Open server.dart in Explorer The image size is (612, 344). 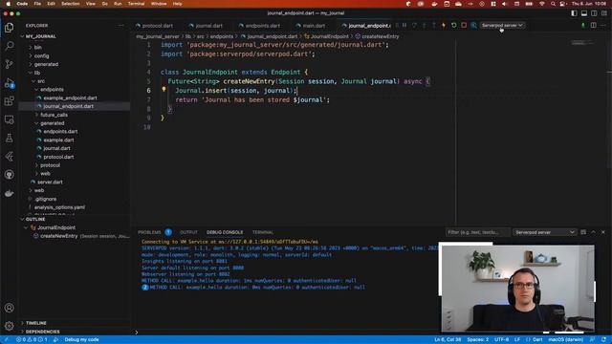(50, 182)
